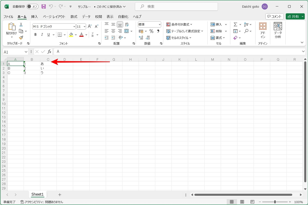The width and height of the screenshot is (308, 205).
Task: Click the Name Box showing A1
Action: (15, 52)
